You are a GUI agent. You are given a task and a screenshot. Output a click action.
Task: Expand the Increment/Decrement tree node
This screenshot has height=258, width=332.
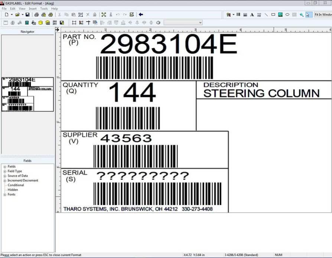coord(5,180)
